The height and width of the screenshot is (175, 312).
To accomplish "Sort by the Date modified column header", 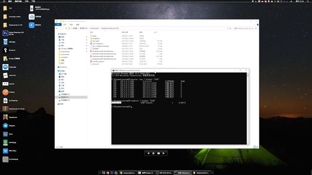I will pos(125,32).
